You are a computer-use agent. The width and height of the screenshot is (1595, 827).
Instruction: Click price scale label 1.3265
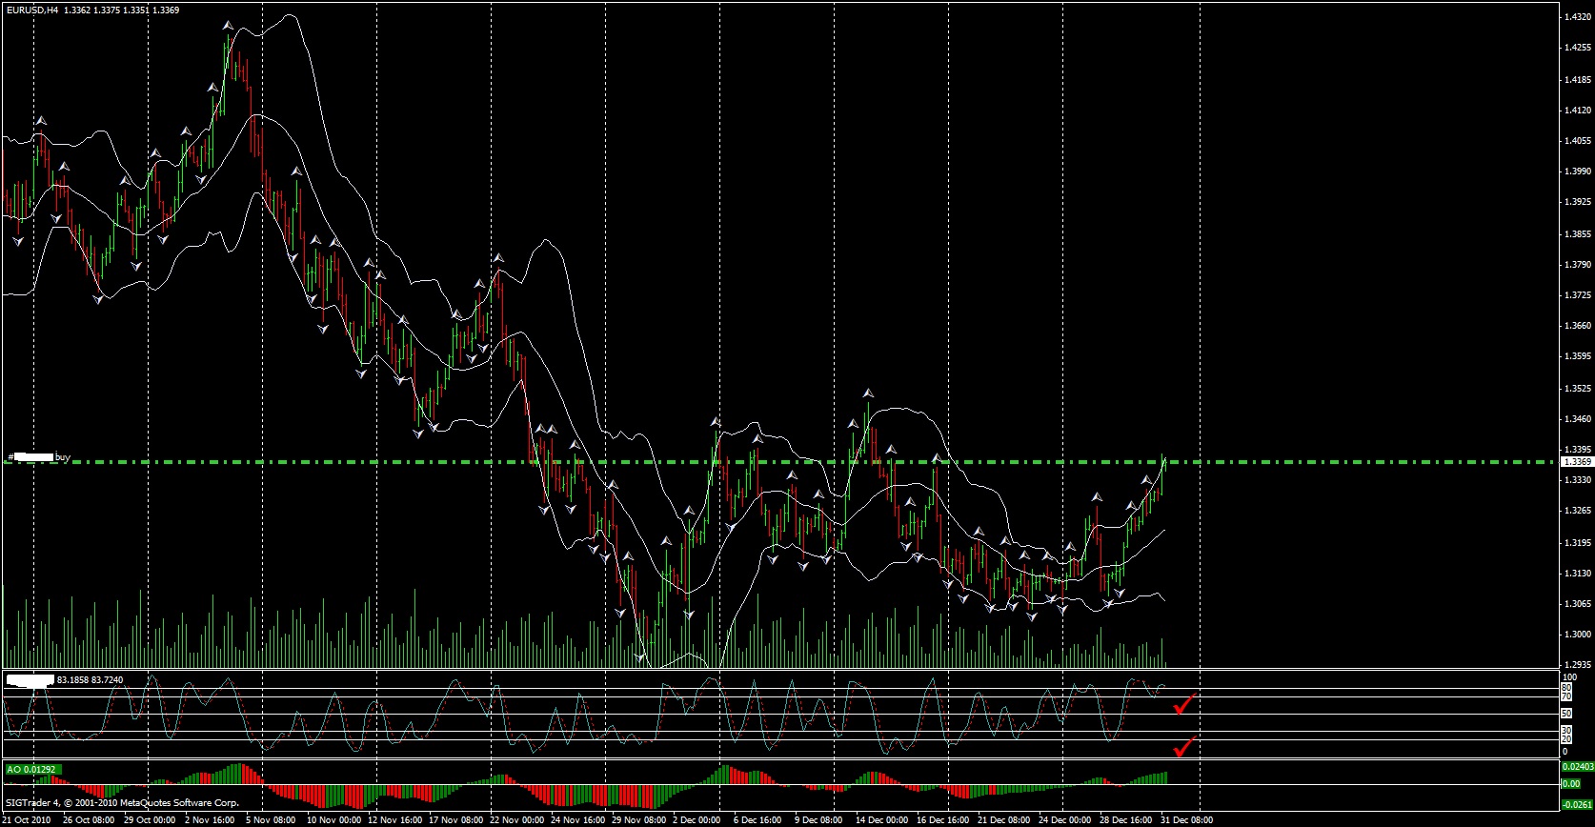tap(1576, 512)
